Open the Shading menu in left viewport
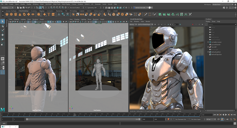This screenshot has width=237, height=128. pos(17,19)
